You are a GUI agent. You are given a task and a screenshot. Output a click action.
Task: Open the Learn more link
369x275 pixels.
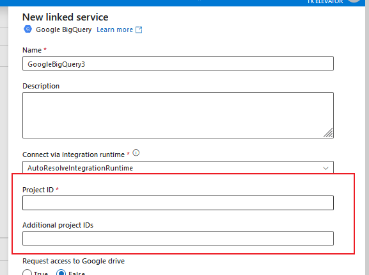click(x=114, y=29)
